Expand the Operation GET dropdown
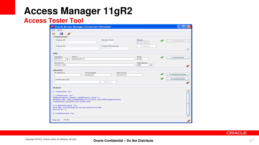 (151, 65)
